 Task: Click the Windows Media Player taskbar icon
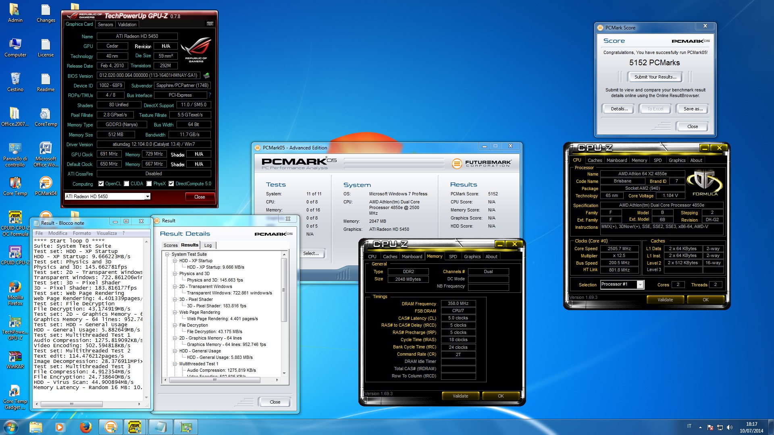click(x=60, y=427)
